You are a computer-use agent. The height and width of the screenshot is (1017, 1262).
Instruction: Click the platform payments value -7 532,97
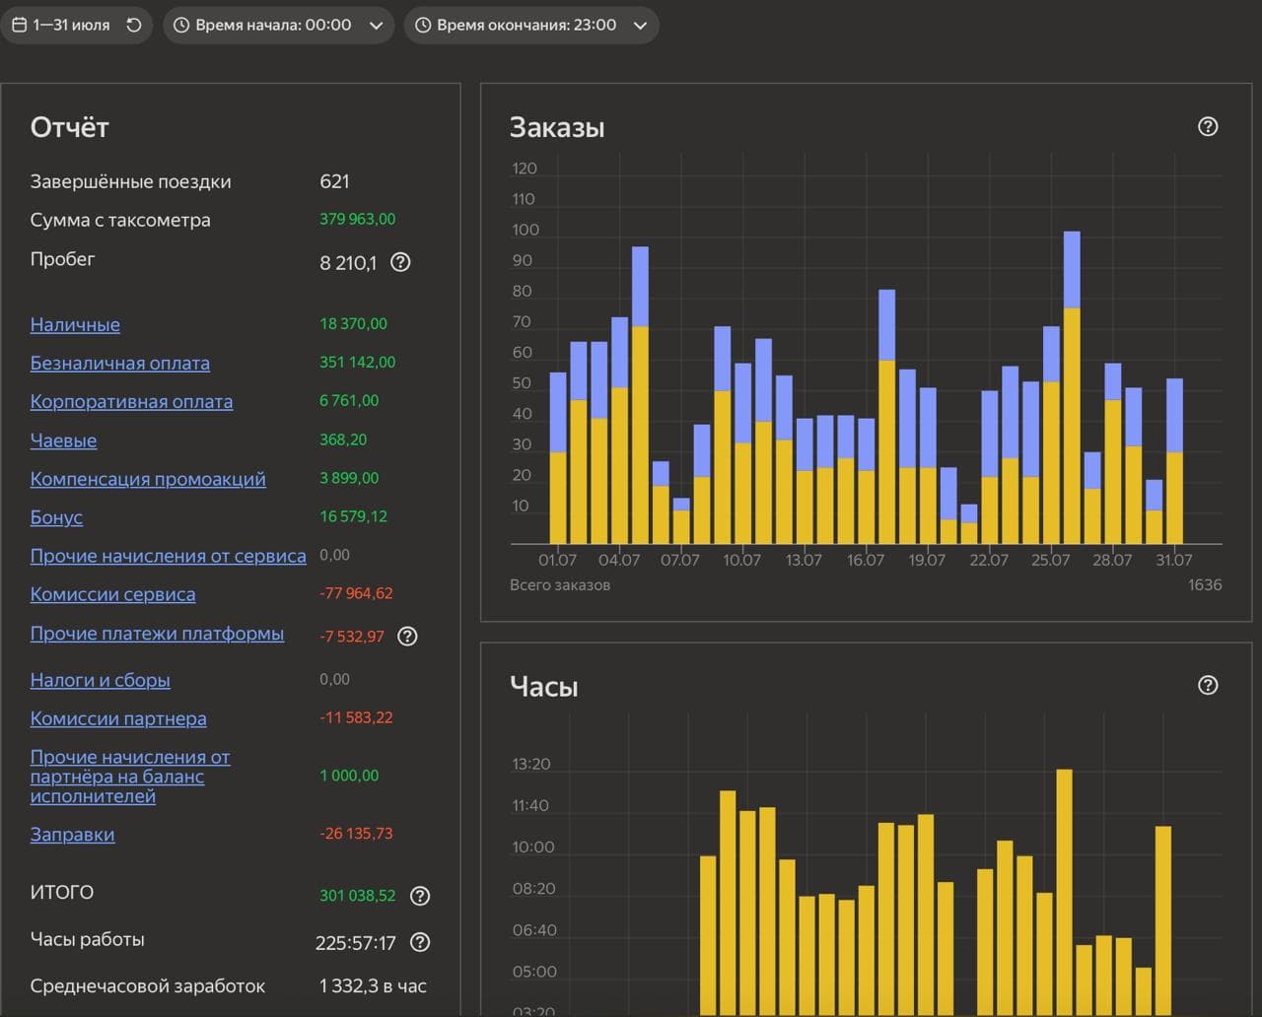tap(352, 637)
